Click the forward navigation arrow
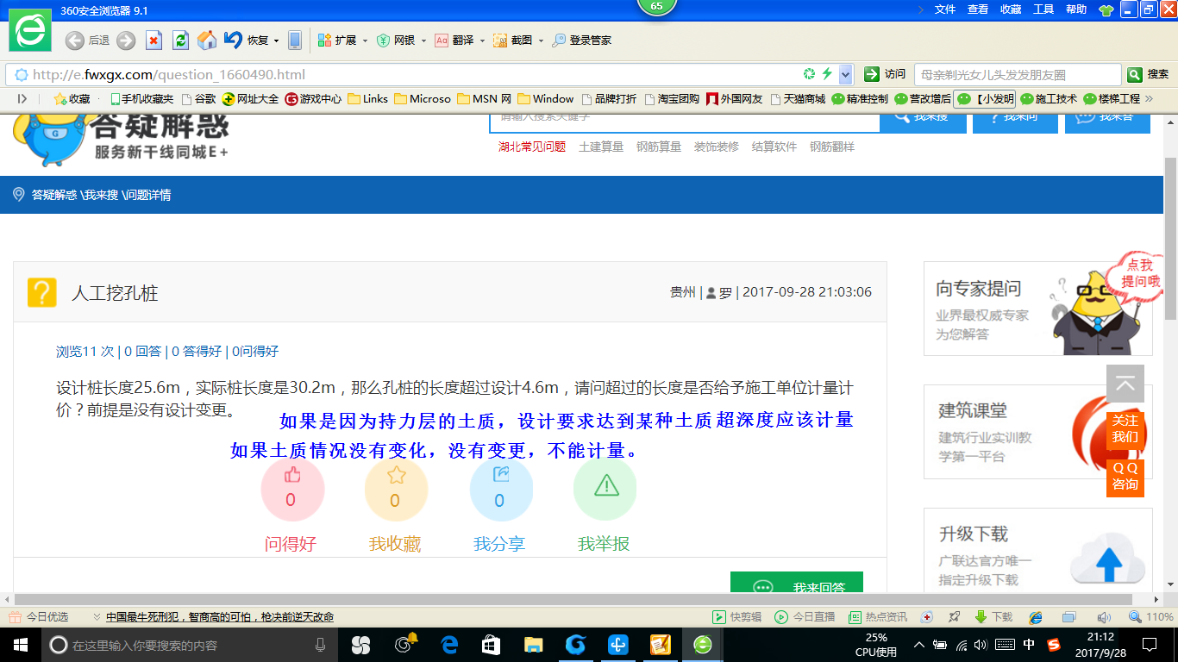1178x662 pixels. (126, 41)
